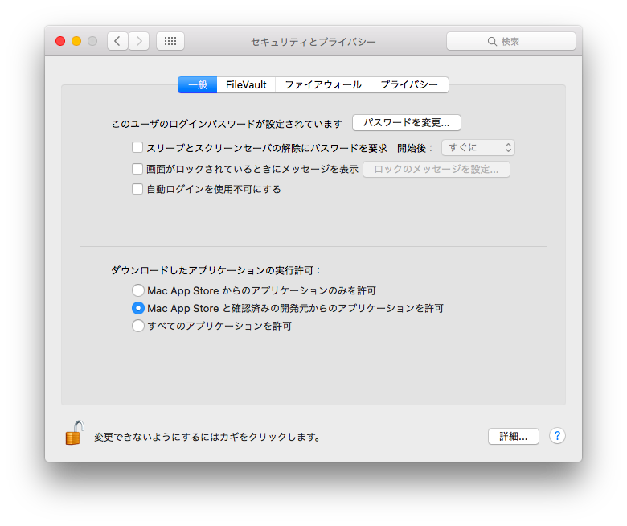Switch to the FileVault tab
The height and width of the screenshot is (526, 627).
(246, 84)
